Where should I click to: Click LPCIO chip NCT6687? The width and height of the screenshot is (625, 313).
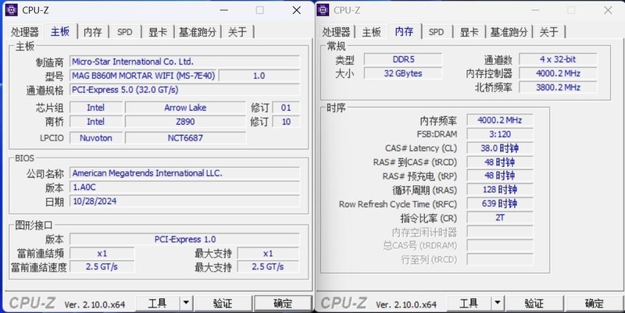[185, 138]
